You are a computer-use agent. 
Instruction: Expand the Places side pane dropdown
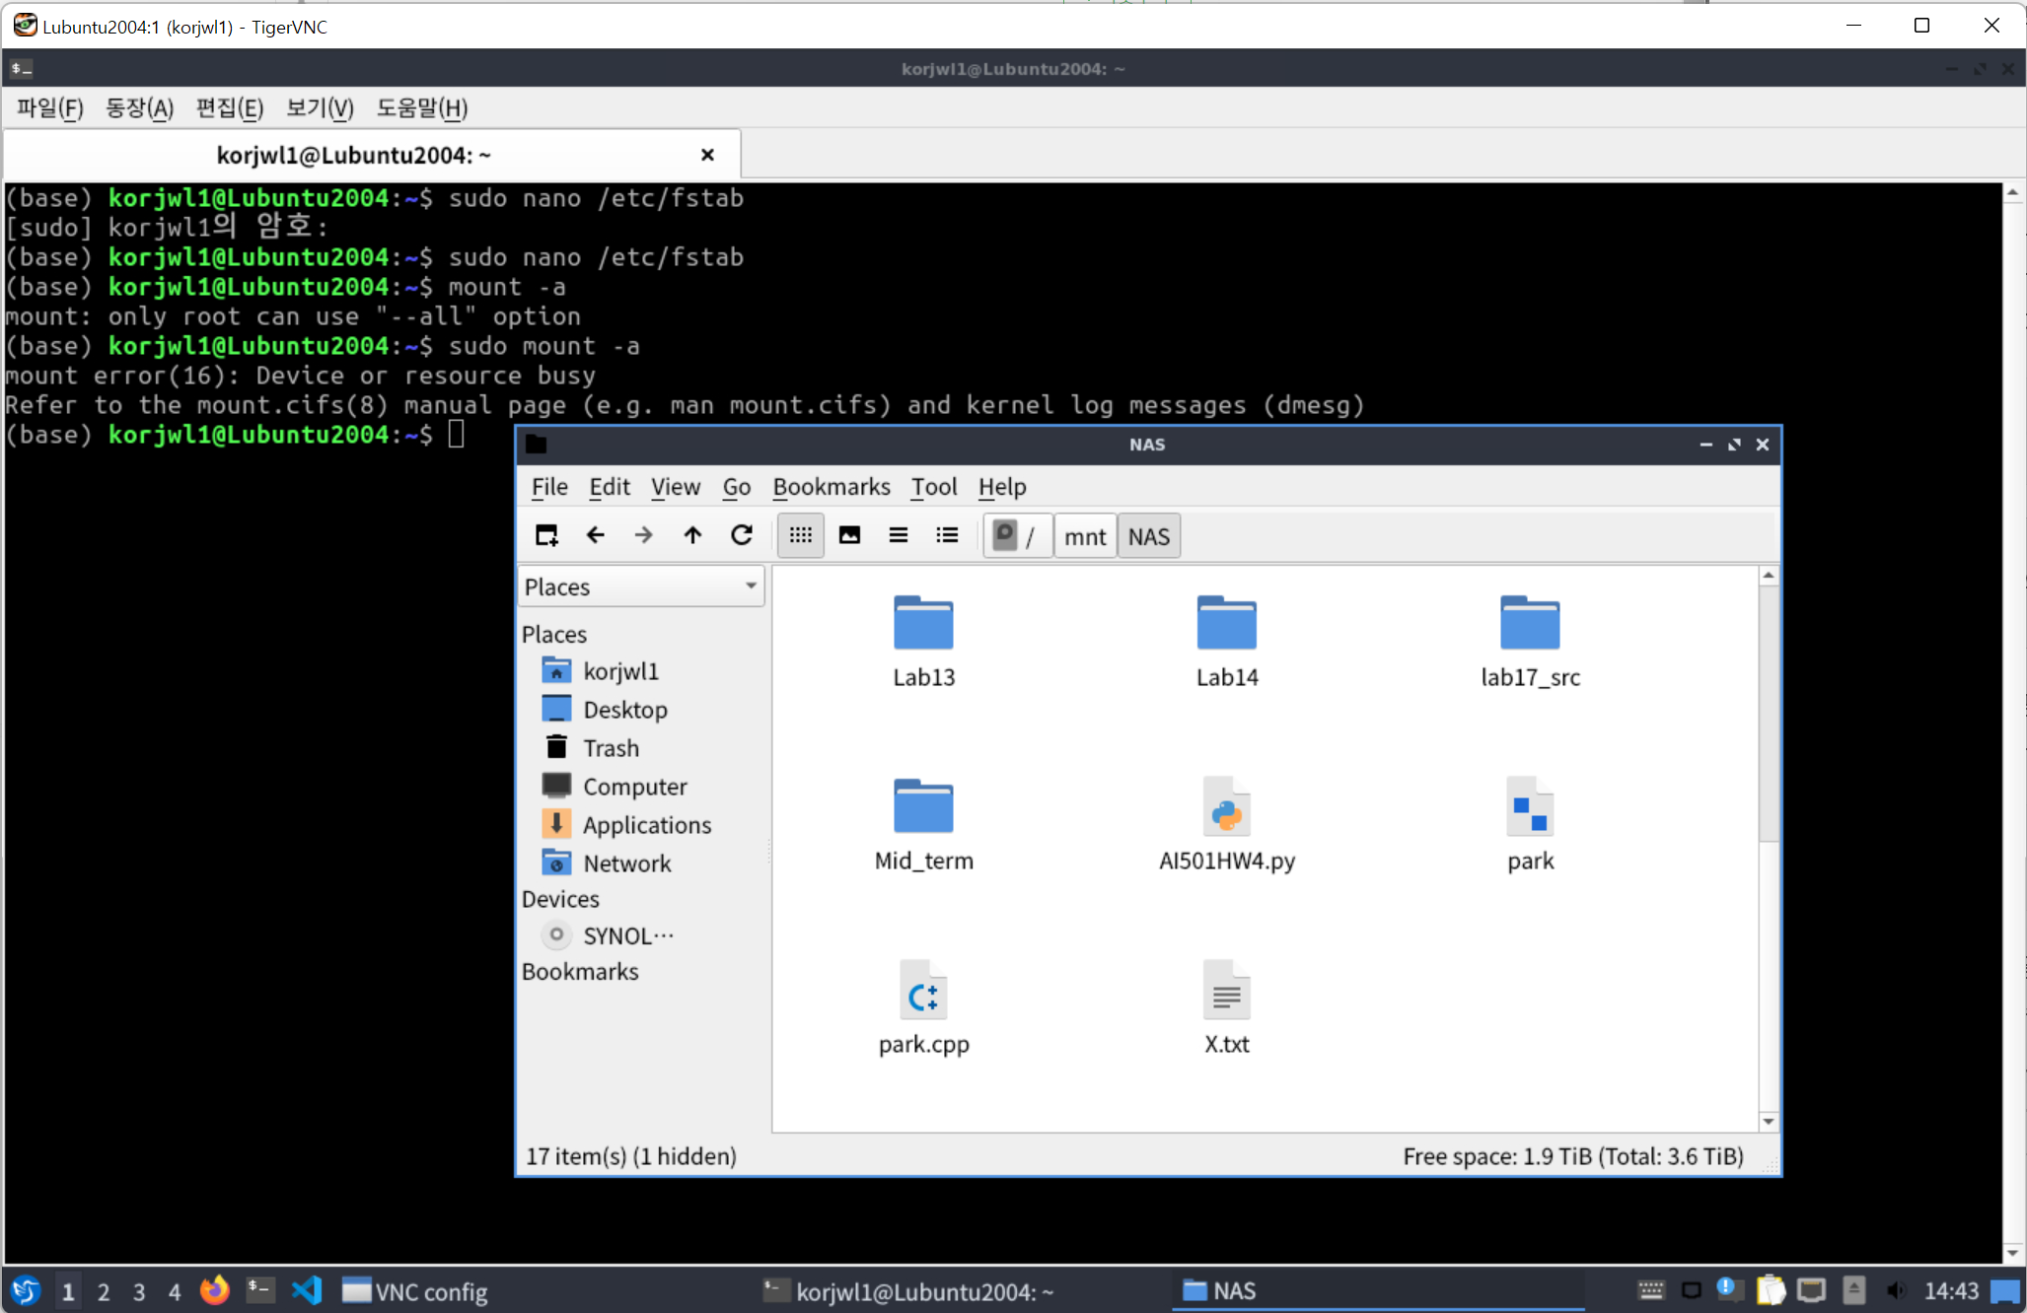(x=750, y=587)
